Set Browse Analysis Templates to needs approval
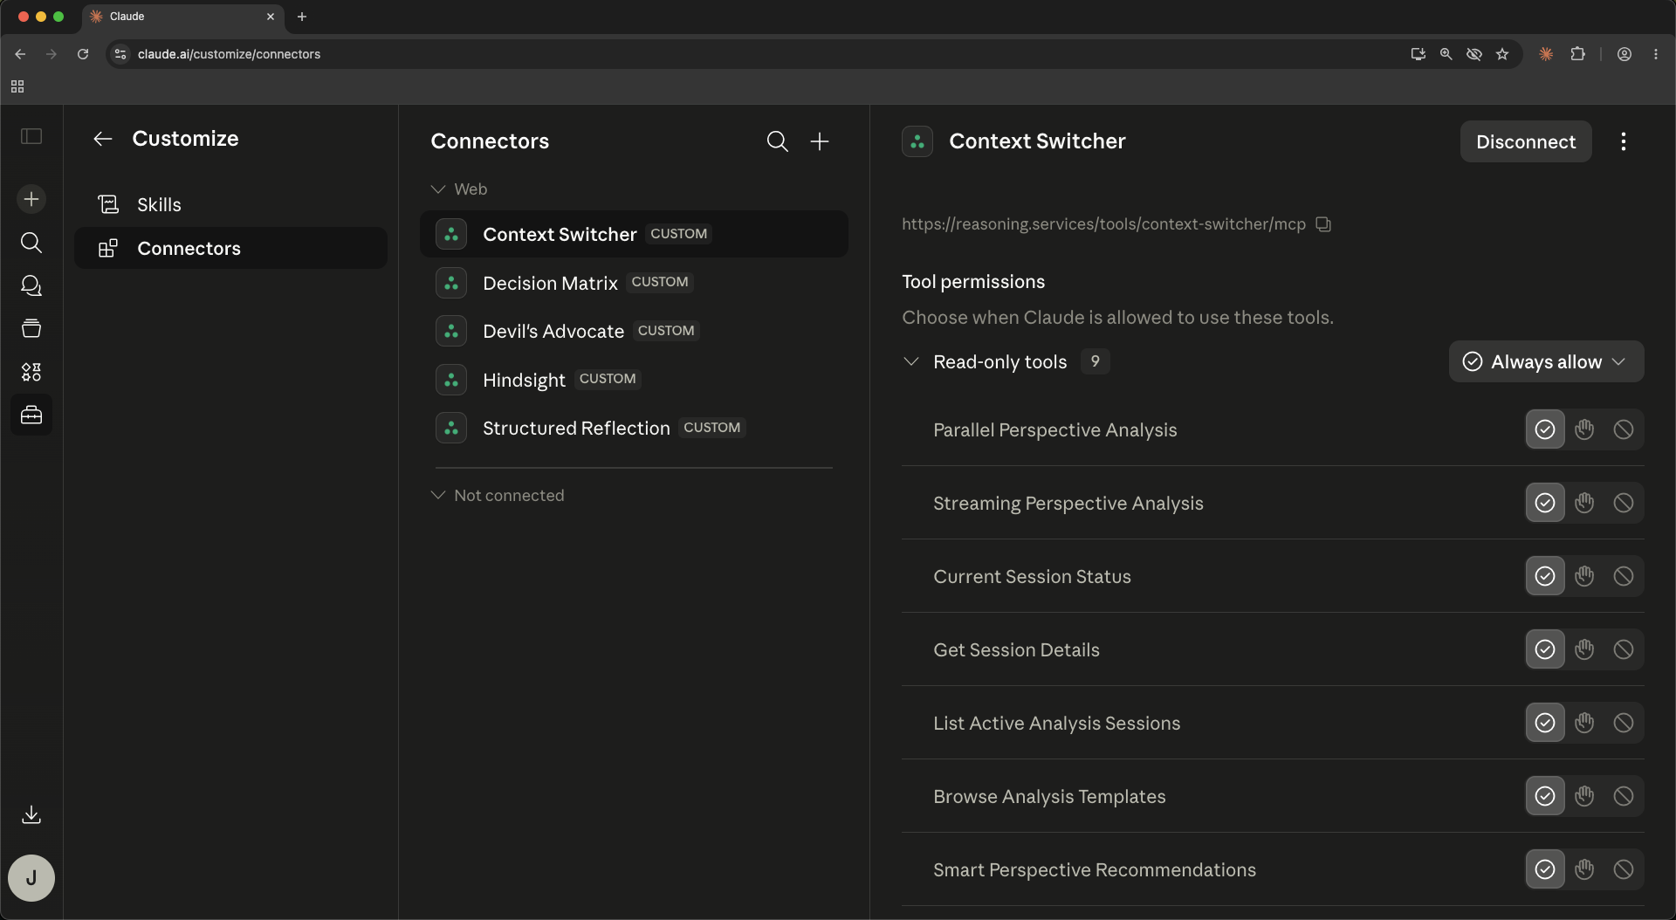This screenshot has width=1676, height=920. pos(1584,796)
